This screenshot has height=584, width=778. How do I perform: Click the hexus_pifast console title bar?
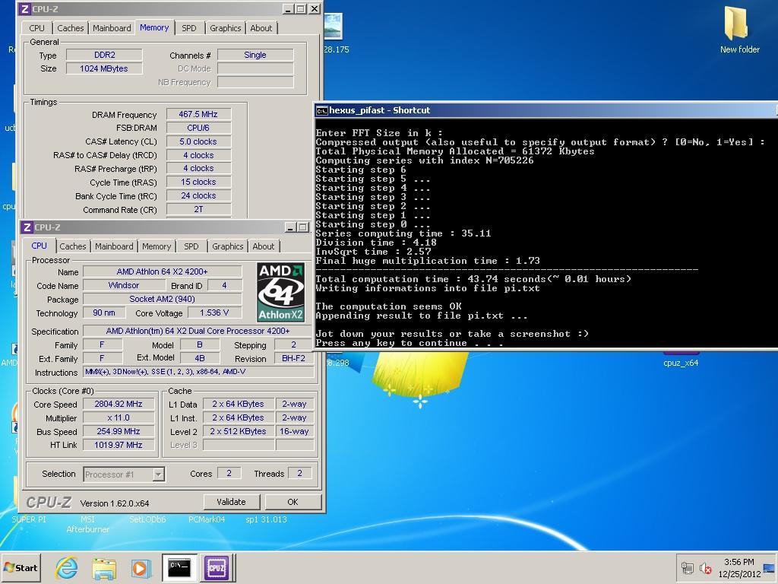pos(546,110)
